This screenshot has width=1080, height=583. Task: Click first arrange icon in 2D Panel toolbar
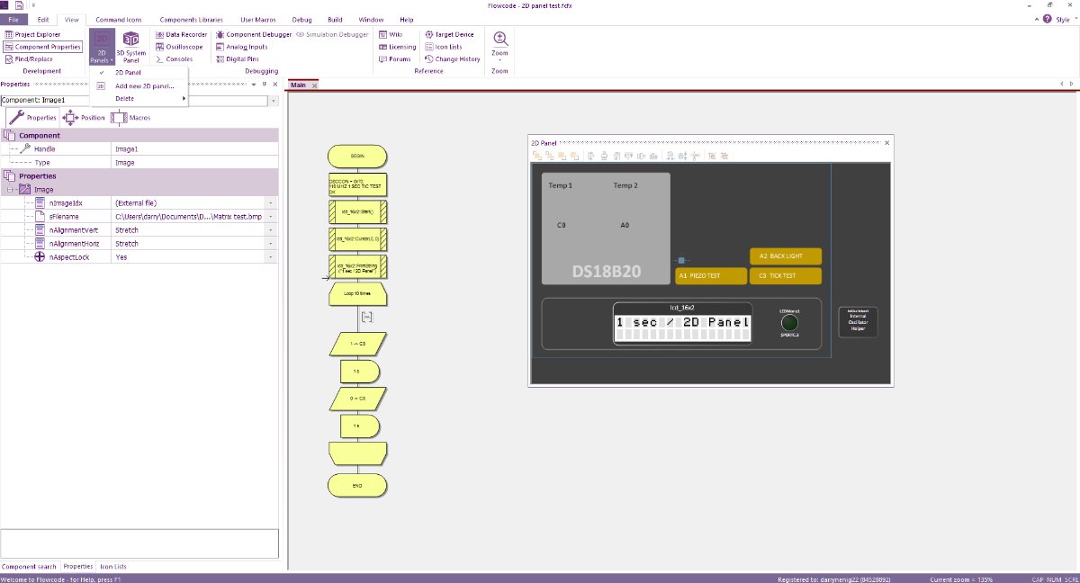tap(538, 156)
